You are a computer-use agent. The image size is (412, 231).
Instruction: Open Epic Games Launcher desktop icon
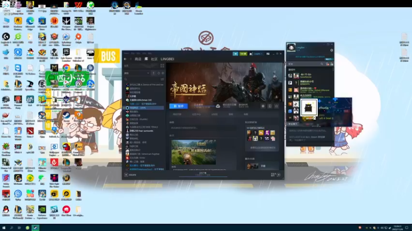(x=66, y=55)
